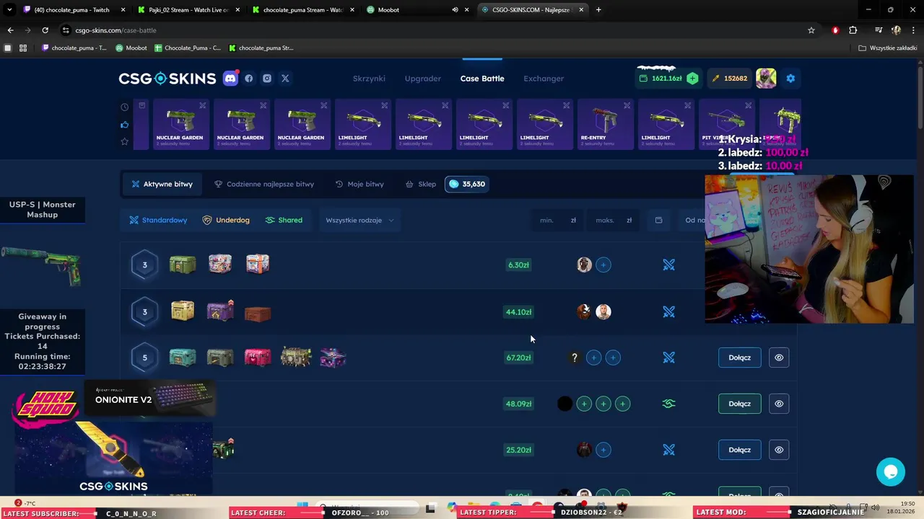Screen dimensions: 924x519
Task: Open the X (Twitter) icon in the header
Action: tap(285, 78)
